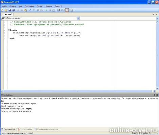Click the Cut scissors icon

[x=18, y=10]
